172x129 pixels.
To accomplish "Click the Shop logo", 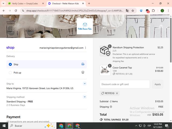I will (x=10, y=48).
